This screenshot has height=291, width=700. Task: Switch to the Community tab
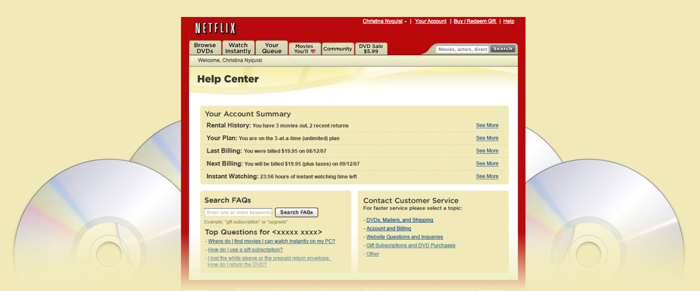[338, 49]
